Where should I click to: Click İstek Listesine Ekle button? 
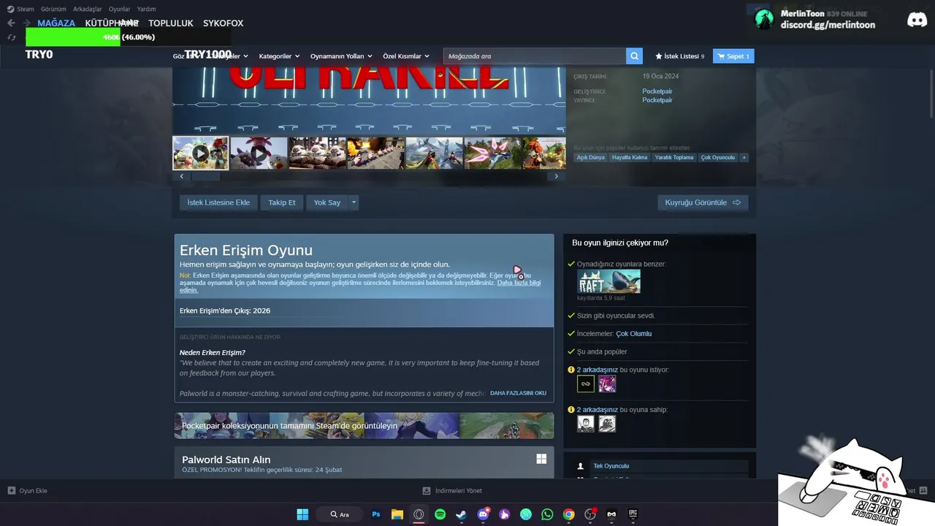(x=218, y=202)
